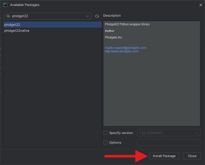
Task: Click the Options text input field
Action: click(x=168, y=142)
